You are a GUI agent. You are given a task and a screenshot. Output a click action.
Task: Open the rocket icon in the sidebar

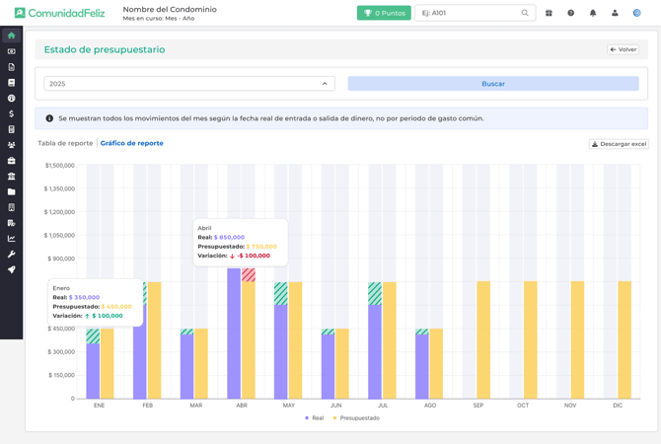11,269
